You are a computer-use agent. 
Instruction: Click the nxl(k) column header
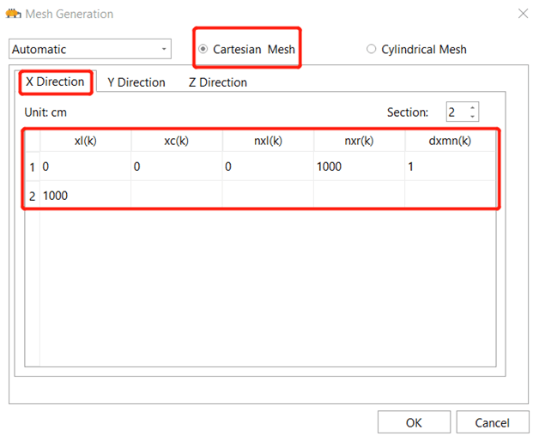[268, 141]
